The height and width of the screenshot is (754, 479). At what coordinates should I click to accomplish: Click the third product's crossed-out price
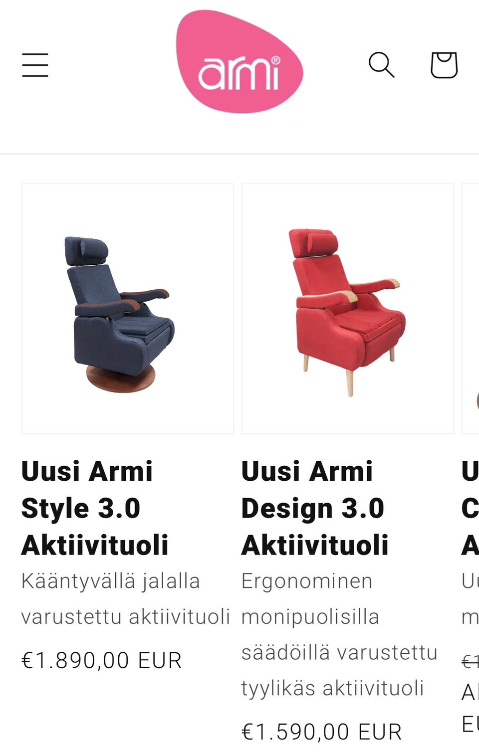pyautogui.click(x=470, y=662)
